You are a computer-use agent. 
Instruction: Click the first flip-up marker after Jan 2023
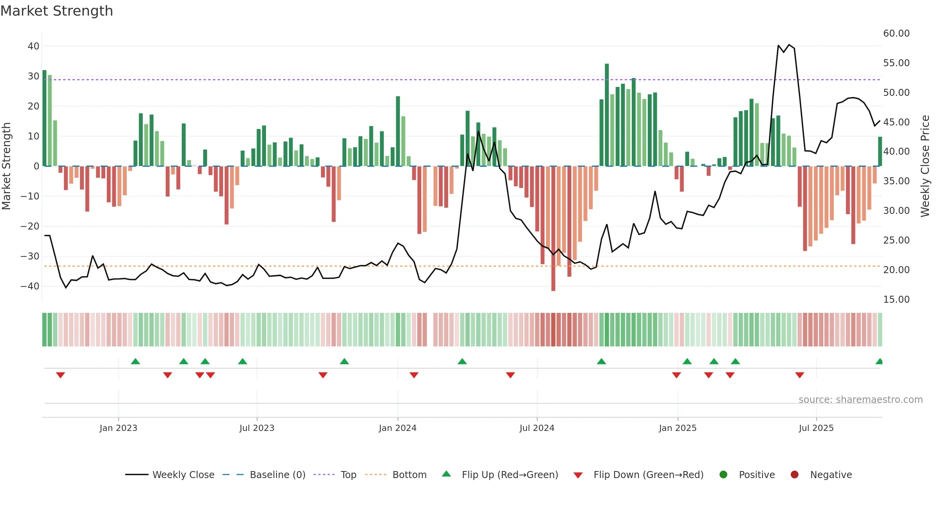(x=135, y=361)
